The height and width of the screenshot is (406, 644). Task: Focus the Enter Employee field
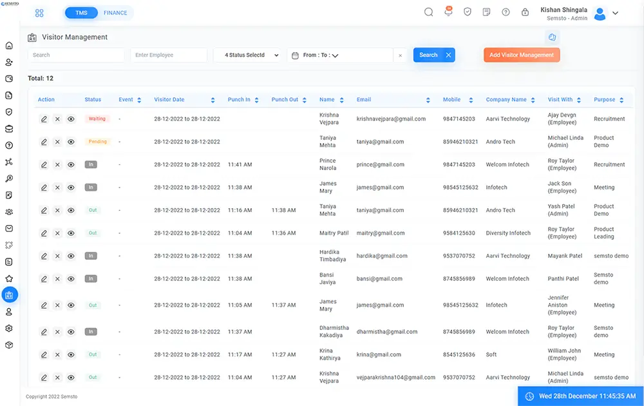pos(169,55)
